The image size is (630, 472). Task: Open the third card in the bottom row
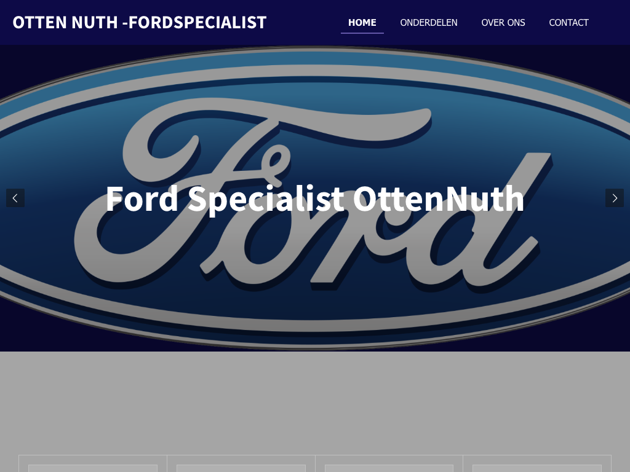click(389, 463)
